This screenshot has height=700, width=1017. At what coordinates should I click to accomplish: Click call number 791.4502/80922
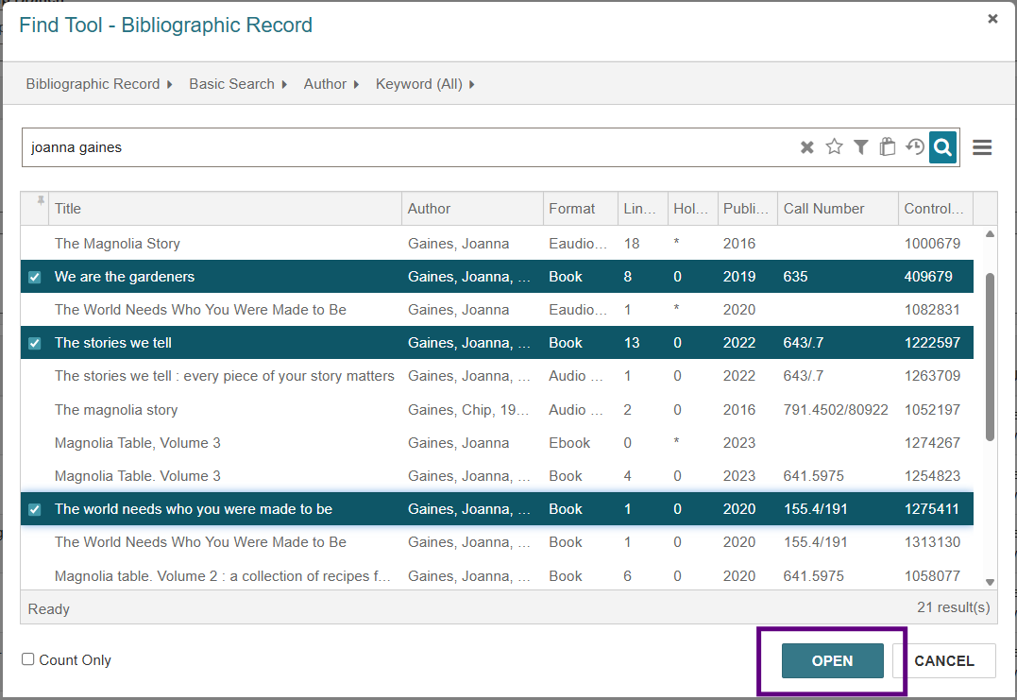pyautogui.click(x=836, y=409)
